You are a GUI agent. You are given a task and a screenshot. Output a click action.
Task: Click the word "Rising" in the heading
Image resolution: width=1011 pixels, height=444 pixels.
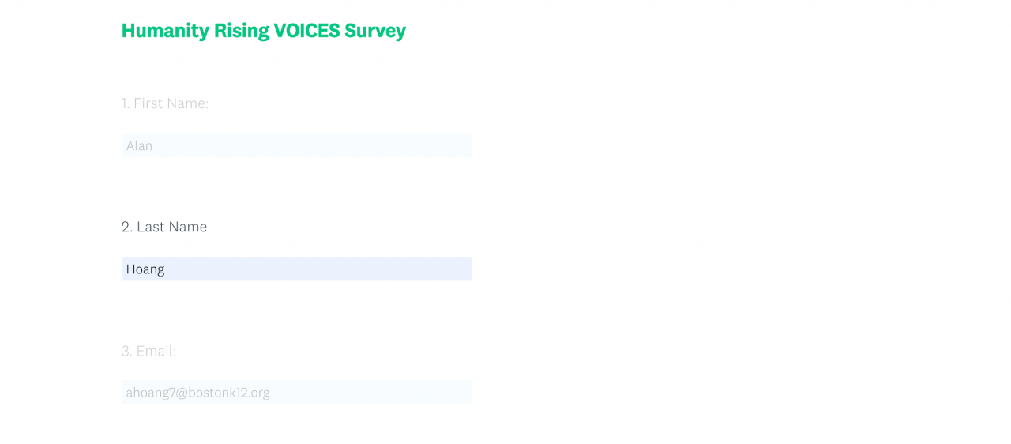pyautogui.click(x=241, y=31)
